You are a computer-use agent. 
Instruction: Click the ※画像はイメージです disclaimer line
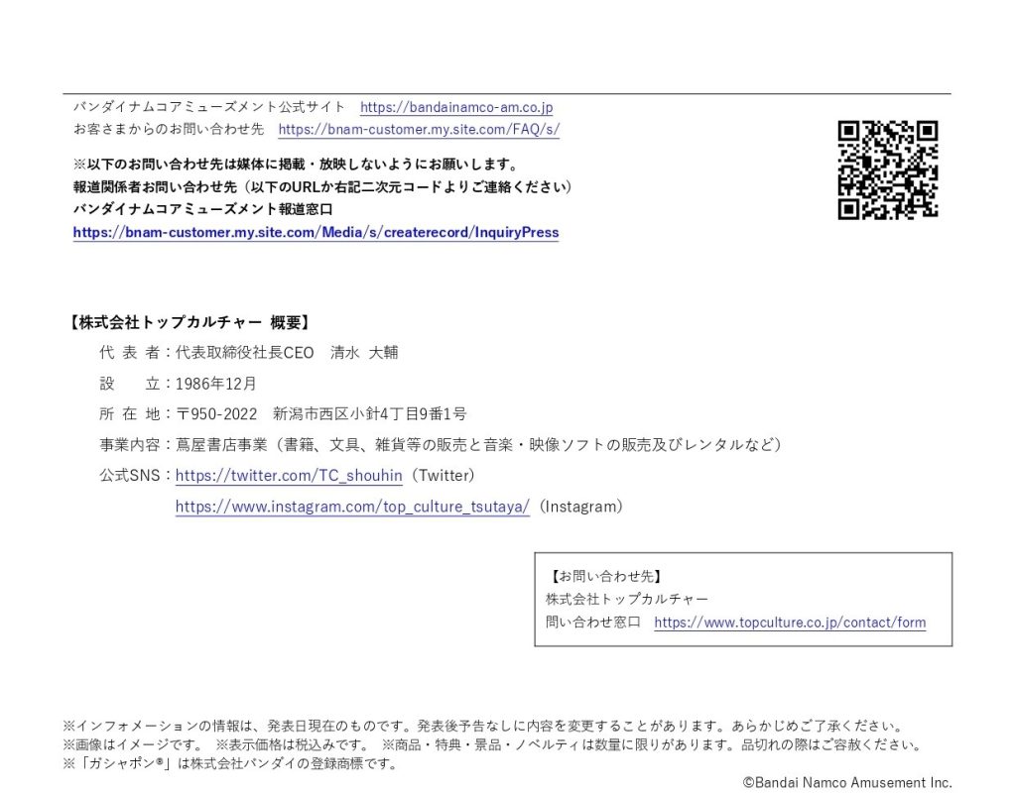pyautogui.click(x=492, y=744)
